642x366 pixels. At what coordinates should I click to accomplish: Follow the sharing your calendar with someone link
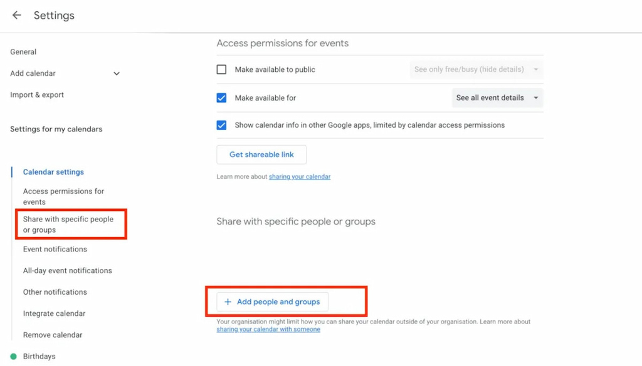[268, 329]
